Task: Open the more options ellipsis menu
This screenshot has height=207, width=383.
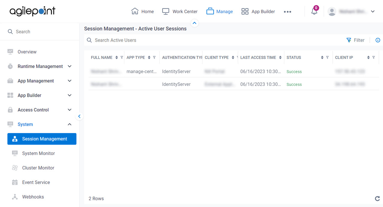Action: [288, 12]
